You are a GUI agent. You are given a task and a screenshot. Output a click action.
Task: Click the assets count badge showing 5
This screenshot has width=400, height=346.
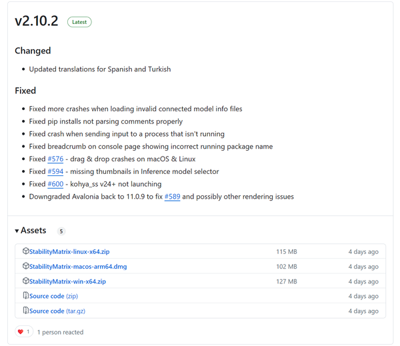pyautogui.click(x=61, y=231)
